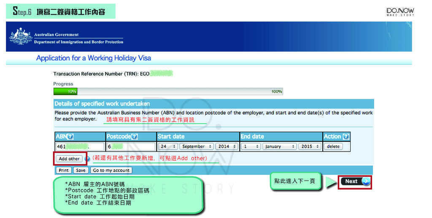432x218 pixels.
Task: Open the Start date month dropdown showing September
Action: tap(197, 146)
